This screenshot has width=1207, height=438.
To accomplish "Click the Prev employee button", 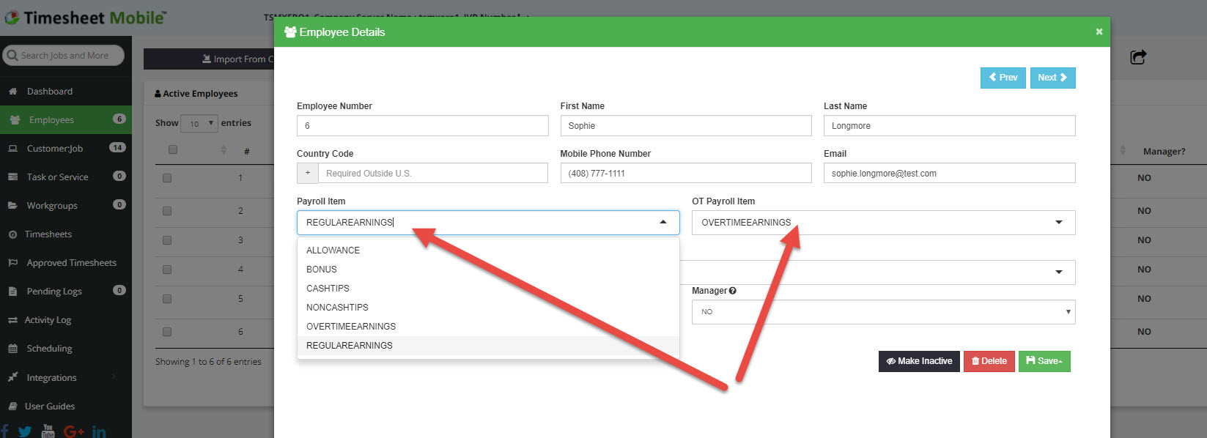I will click(1003, 78).
